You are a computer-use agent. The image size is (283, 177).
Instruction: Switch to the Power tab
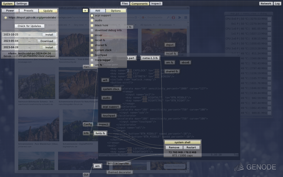[x=10, y=11]
